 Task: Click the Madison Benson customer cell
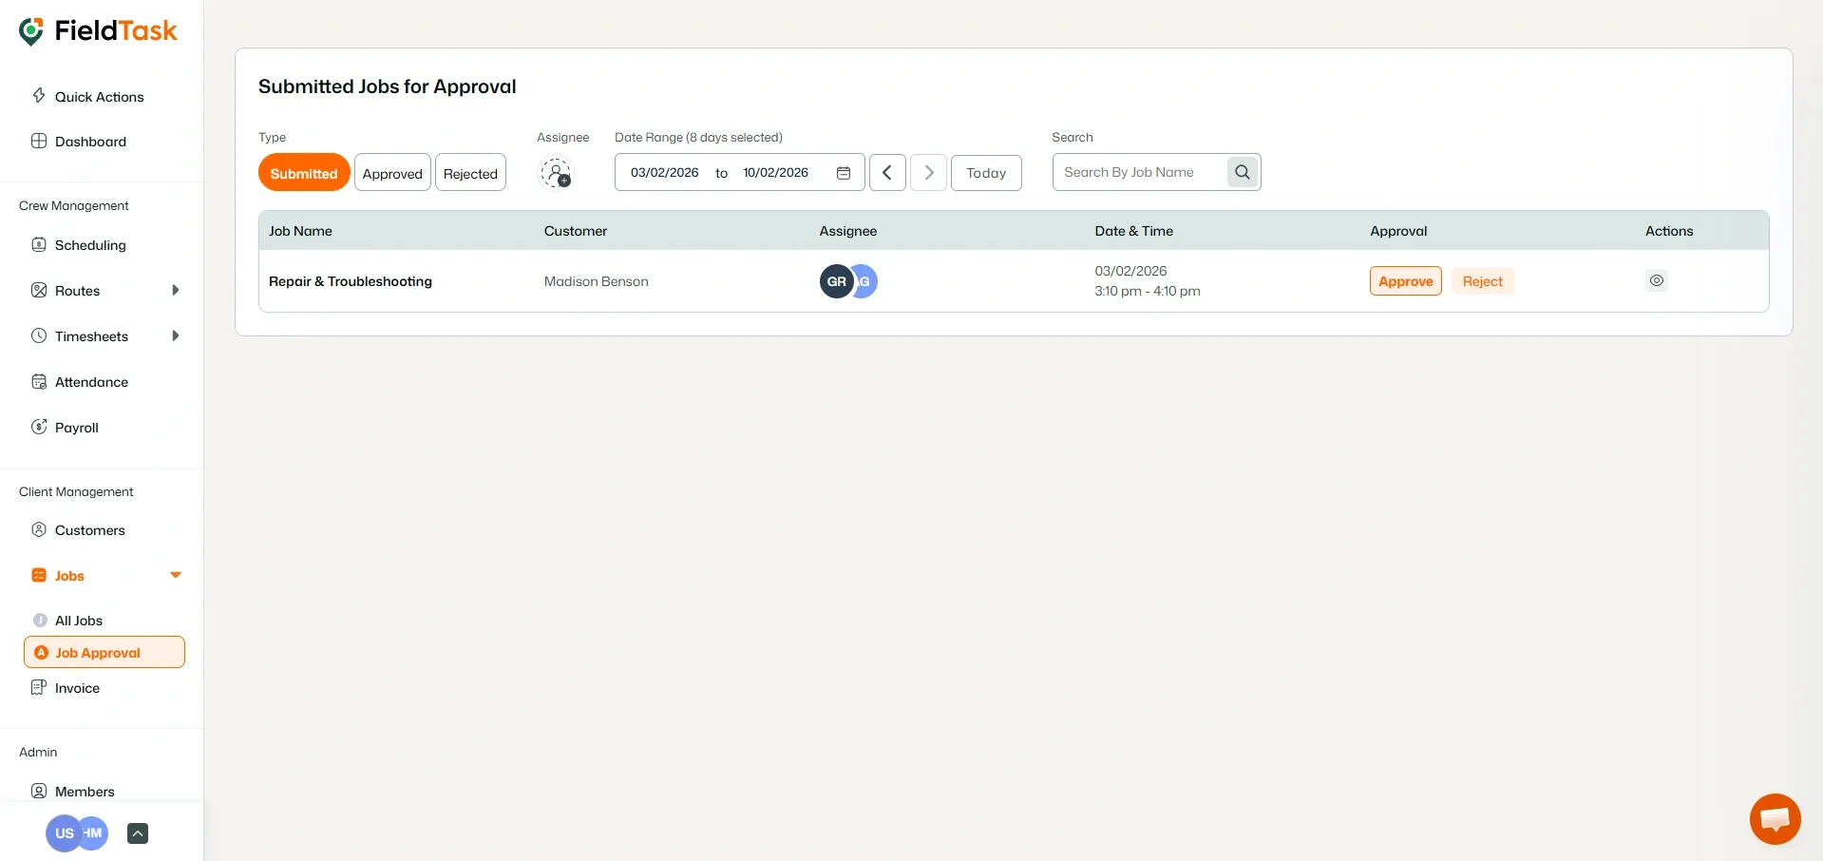coord(597,281)
